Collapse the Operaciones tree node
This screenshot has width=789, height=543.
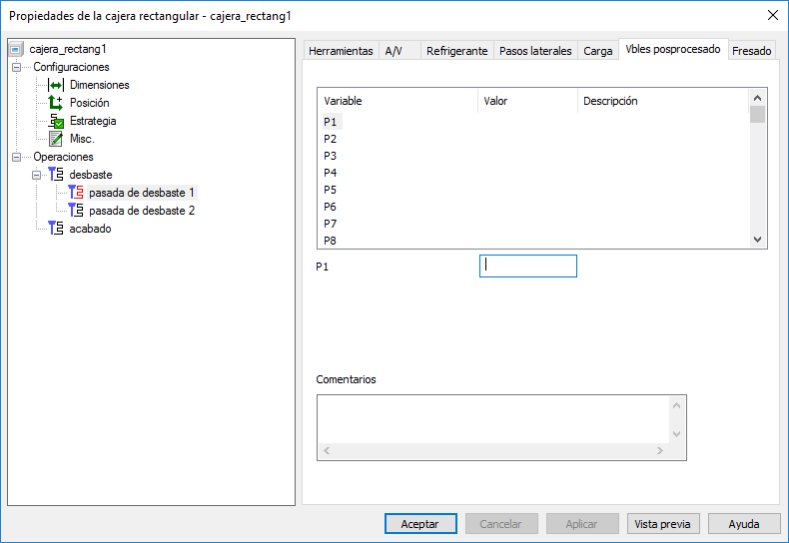tap(17, 157)
